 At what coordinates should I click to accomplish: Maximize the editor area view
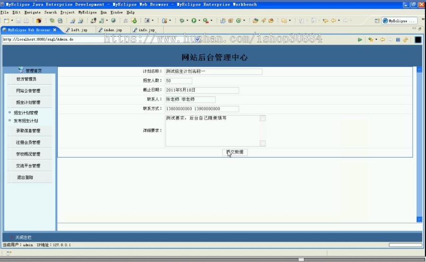pyautogui.click(x=420, y=28)
